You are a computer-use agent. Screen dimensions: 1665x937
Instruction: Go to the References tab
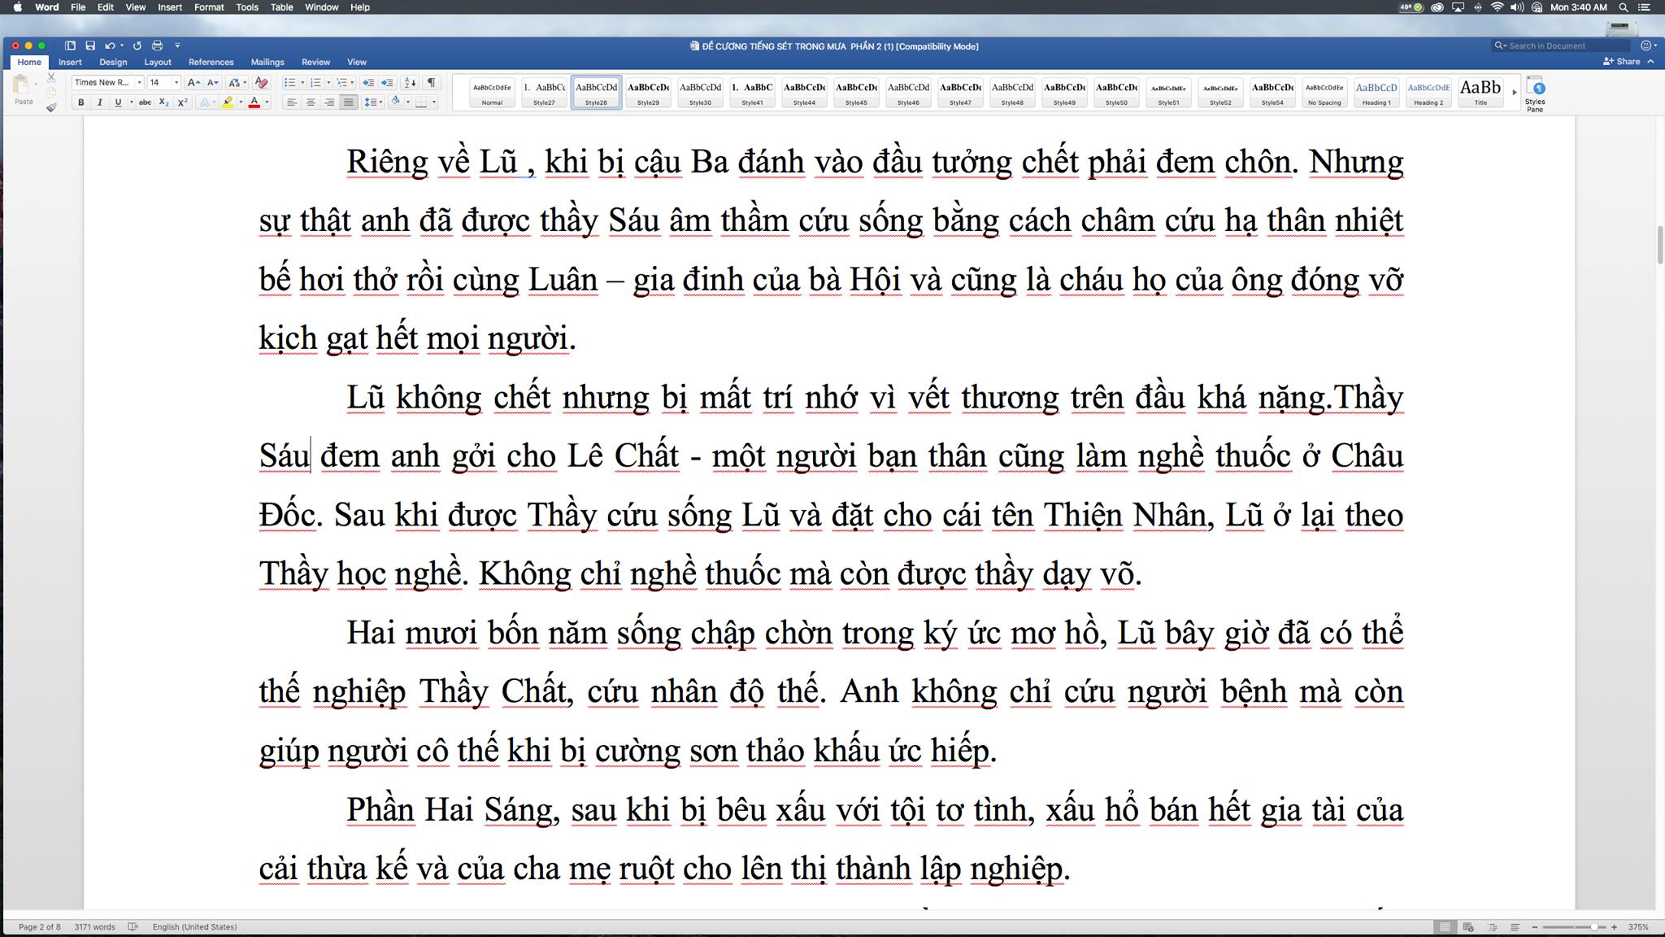click(211, 62)
